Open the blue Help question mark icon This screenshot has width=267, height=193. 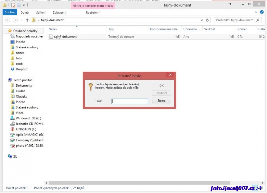[261, 12]
